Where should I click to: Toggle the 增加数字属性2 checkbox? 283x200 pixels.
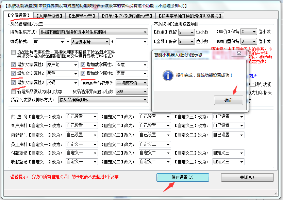(83, 74)
